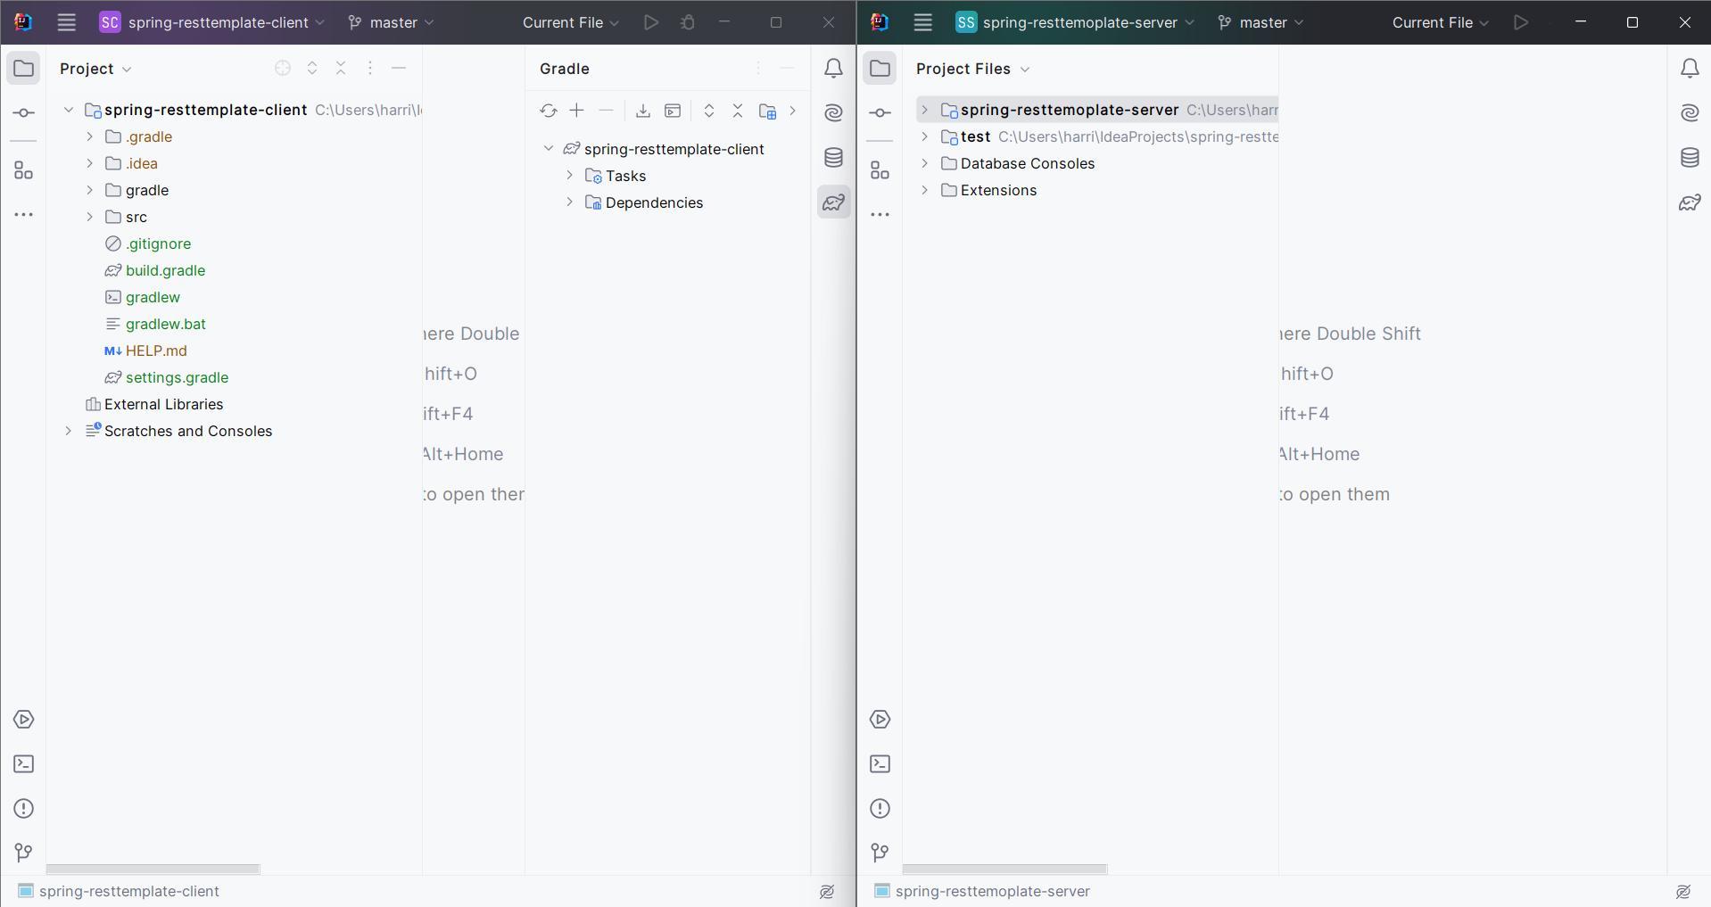Select HELP.md file

pyautogui.click(x=145, y=350)
